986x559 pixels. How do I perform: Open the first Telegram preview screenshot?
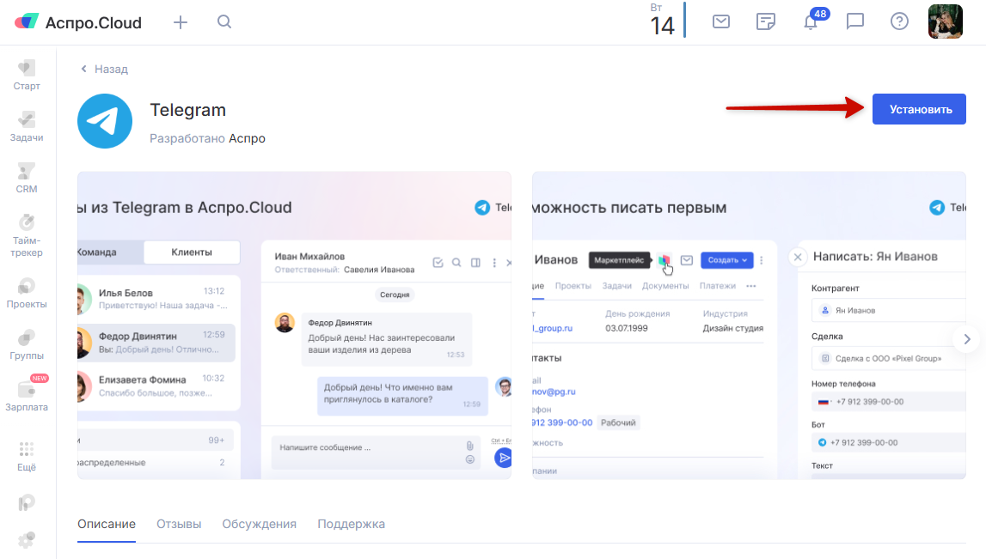[294, 325]
